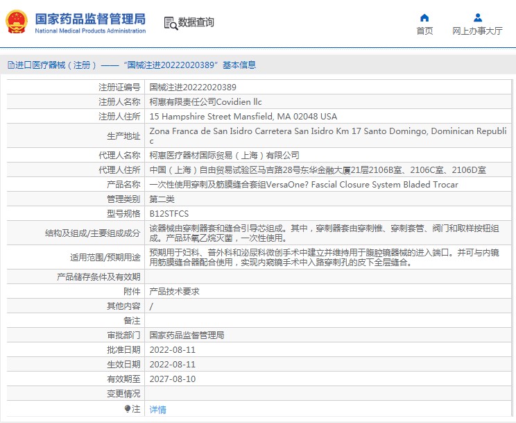Screen dimensions: 516x423
Task: Click the 15 Hampshire Street address cell
Action: tap(243, 117)
